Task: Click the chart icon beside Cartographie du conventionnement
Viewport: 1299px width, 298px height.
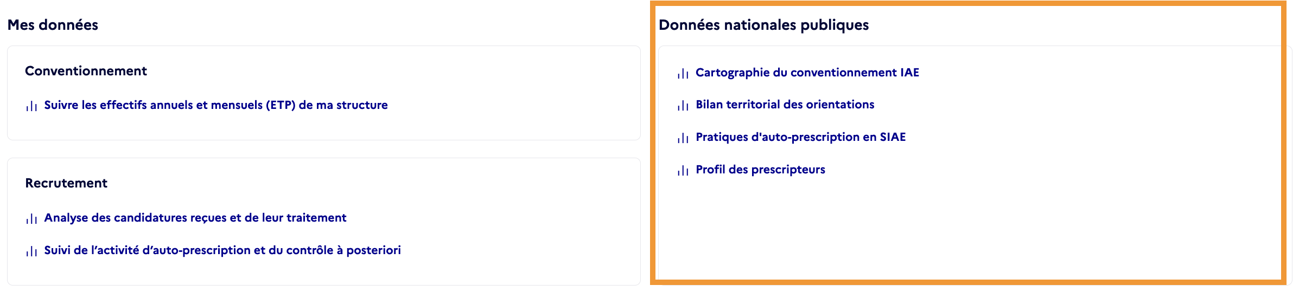Action: coord(683,74)
